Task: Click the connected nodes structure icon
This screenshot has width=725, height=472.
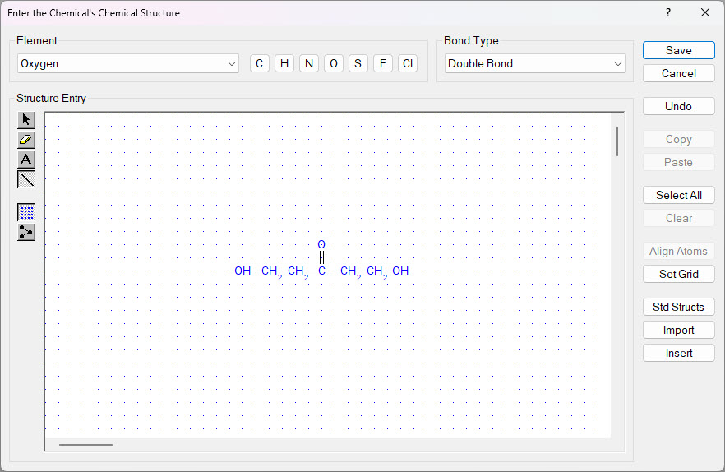Action: (26, 232)
